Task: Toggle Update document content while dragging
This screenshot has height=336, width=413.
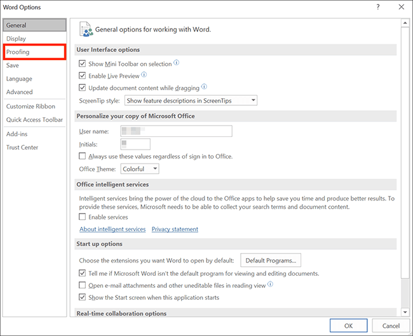Action: coord(83,87)
